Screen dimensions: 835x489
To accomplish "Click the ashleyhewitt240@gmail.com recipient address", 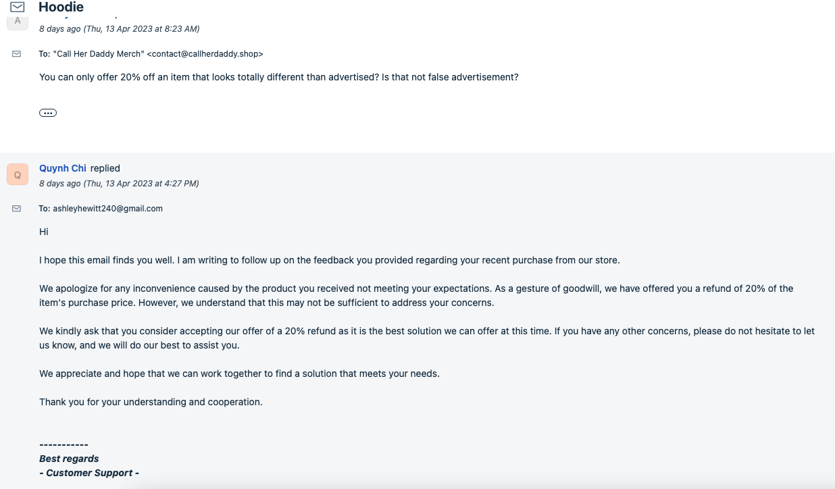I will 107,209.
